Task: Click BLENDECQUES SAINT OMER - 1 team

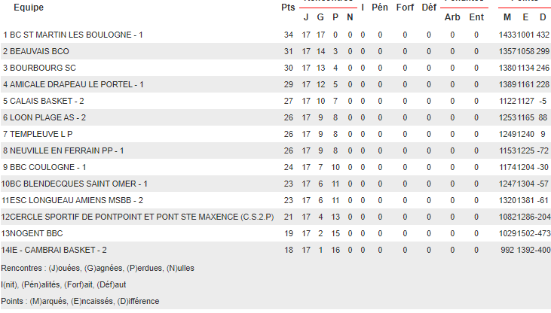Action: coord(79,184)
